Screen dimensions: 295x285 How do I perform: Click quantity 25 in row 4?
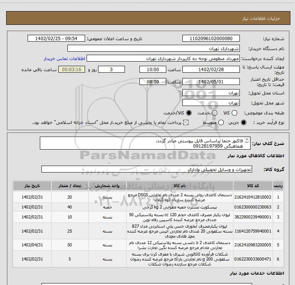coord(70,231)
